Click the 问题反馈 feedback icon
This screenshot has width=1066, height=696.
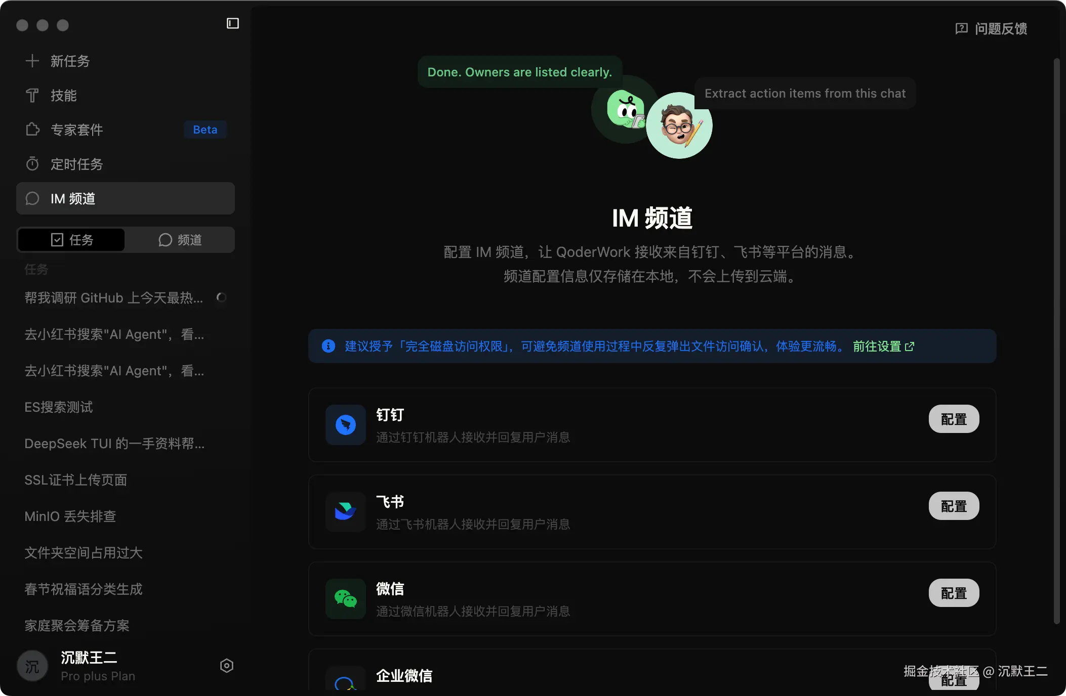click(x=961, y=29)
